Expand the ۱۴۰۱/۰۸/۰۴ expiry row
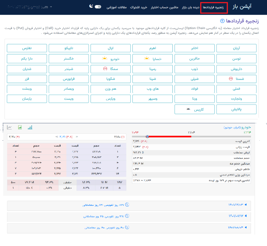The height and width of the screenshot is (246, 267). pos(129,228)
